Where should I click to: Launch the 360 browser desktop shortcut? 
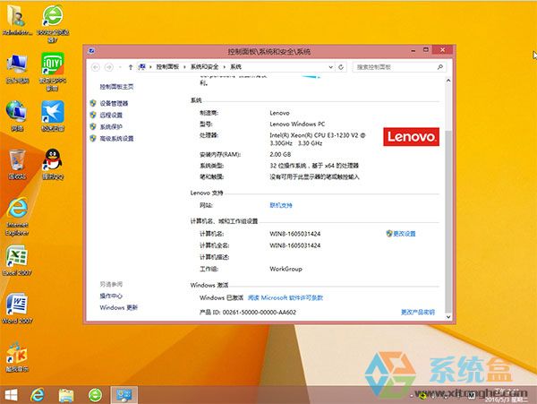pyautogui.click(x=53, y=23)
